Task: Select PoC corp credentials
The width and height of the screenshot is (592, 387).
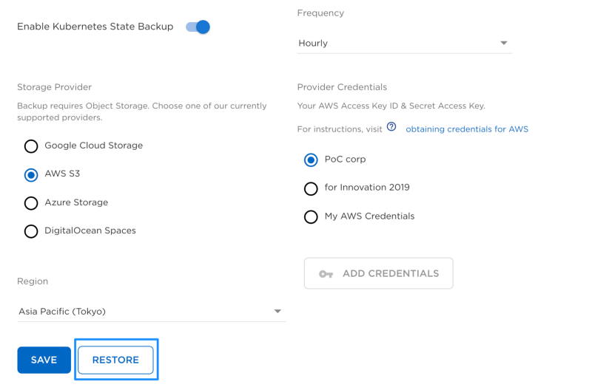Action: pyautogui.click(x=311, y=160)
